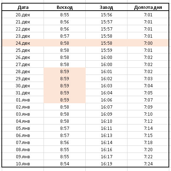
Task: Select sunset 15:59 for 25.дек
Action: [x=106, y=50]
